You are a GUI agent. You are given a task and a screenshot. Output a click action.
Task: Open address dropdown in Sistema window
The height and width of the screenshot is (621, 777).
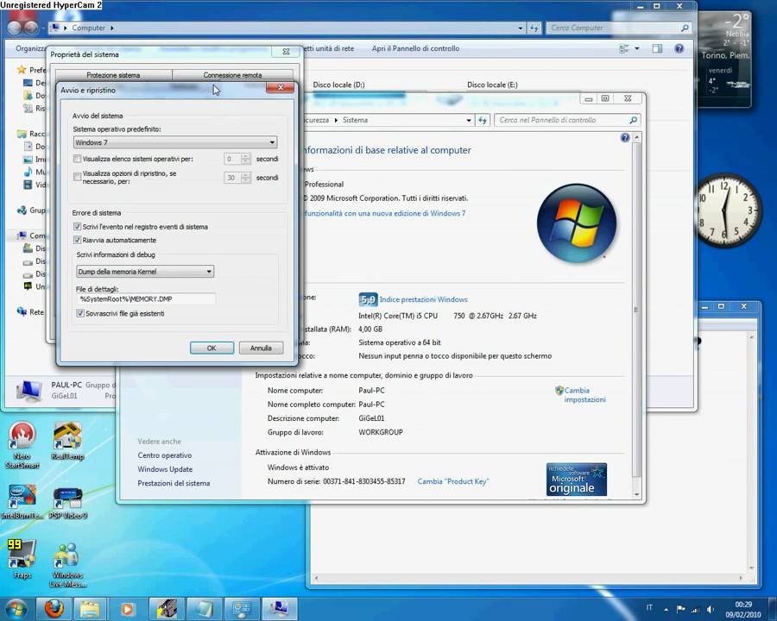468,120
